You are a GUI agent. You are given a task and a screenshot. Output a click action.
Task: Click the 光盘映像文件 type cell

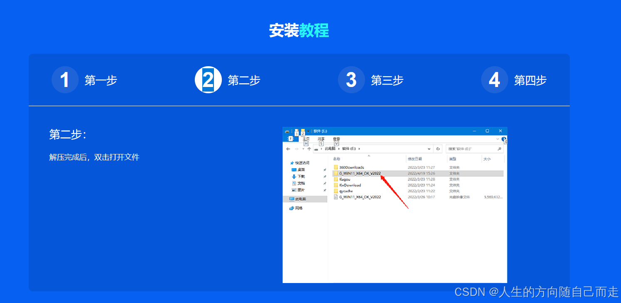point(460,197)
